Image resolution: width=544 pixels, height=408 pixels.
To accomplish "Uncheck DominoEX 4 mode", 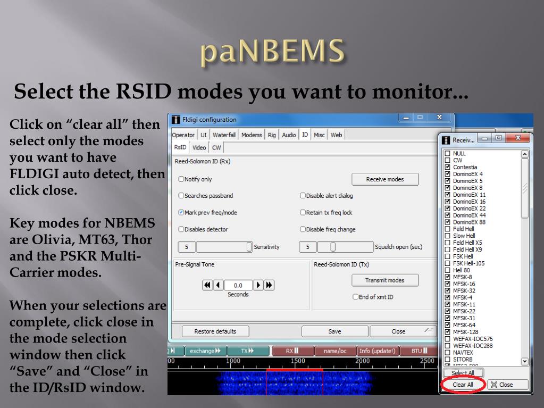I will (x=448, y=174).
